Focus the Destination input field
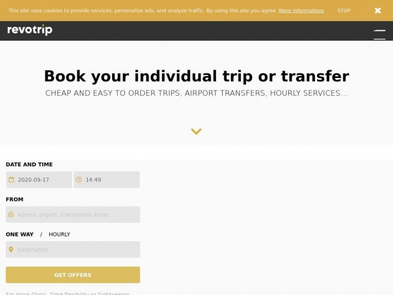Screen dimensions: 393x295 [73, 250]
